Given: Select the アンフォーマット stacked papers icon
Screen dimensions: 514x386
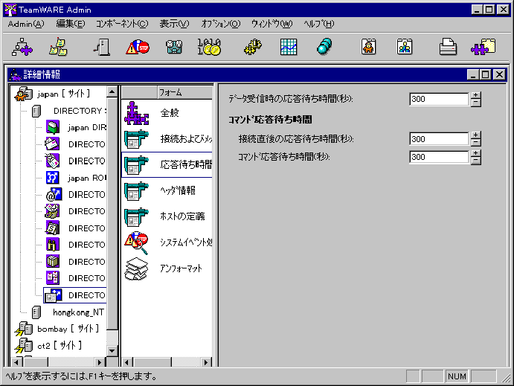Looking at the screenshot, I should 136,268.
